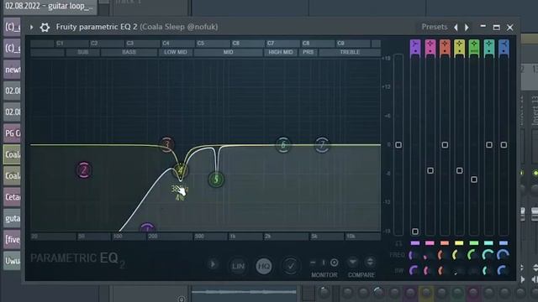Click the SUB range label
The height and width of the screenshot is (302, 538).
tap(83, 52)
